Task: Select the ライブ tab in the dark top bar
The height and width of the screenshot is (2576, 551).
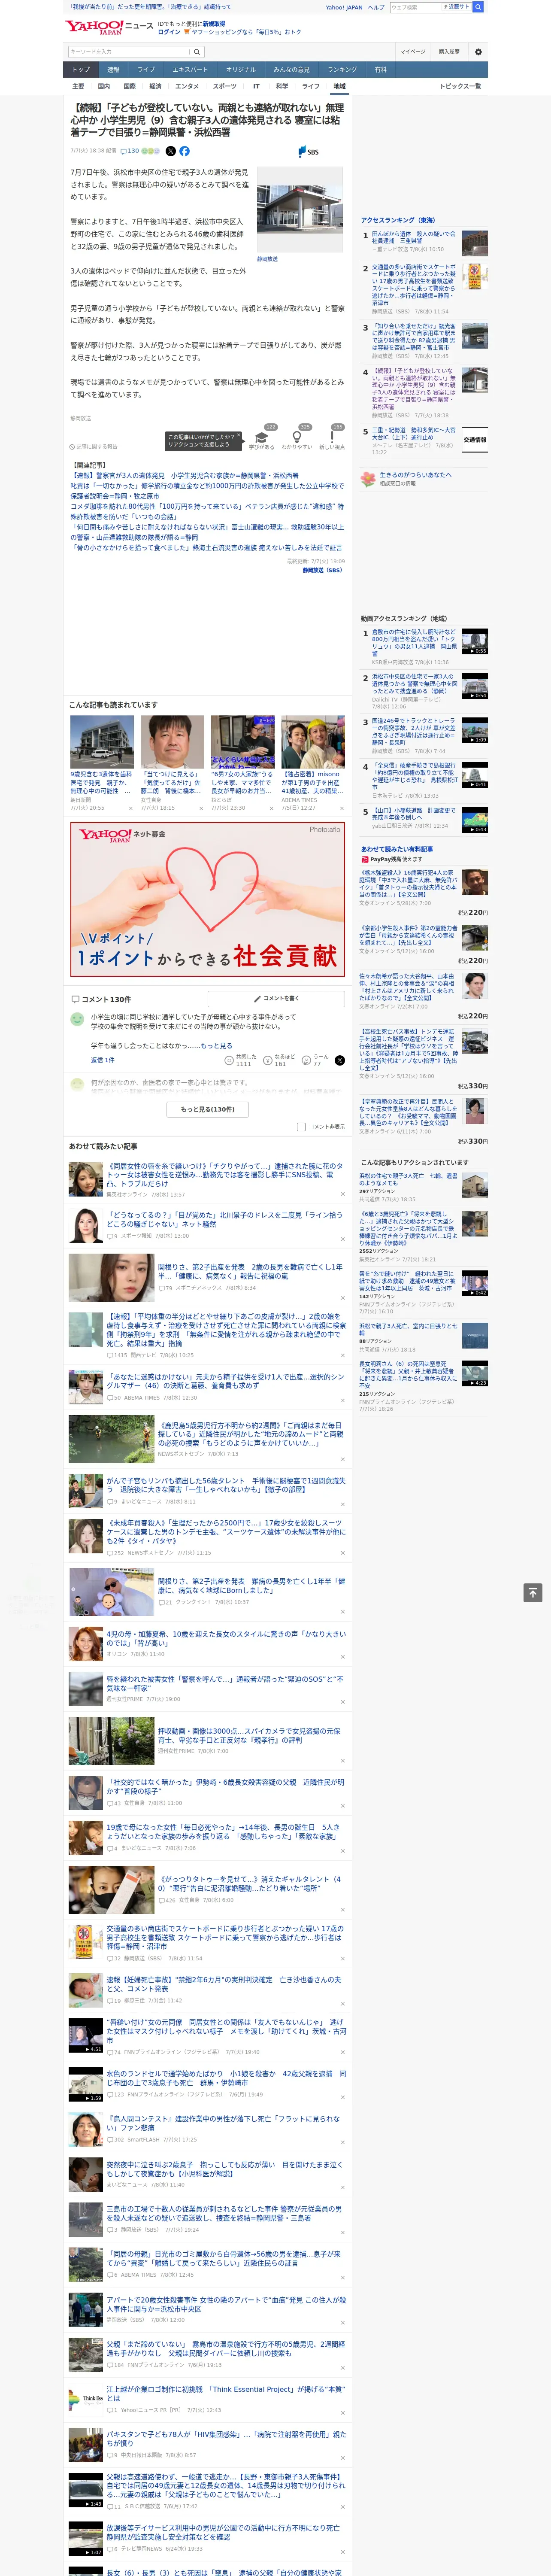Action: click(x=146, y=70)
